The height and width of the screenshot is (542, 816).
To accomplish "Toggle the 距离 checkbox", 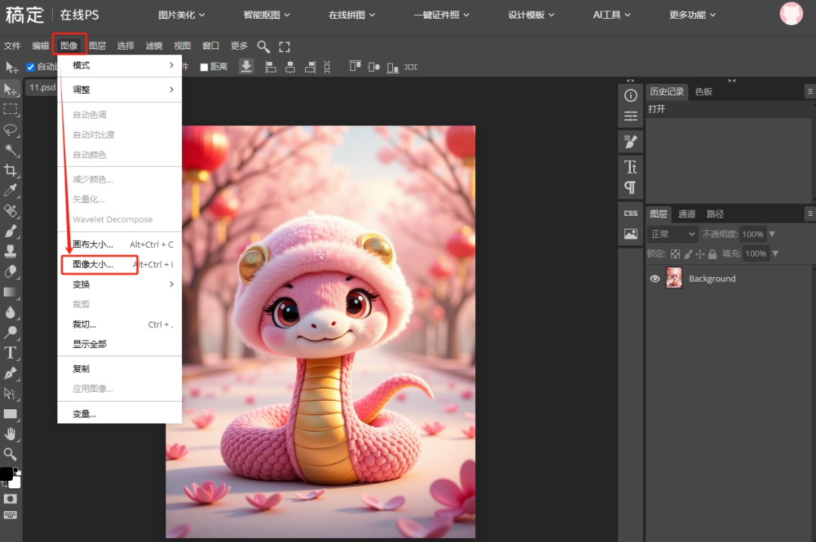I will tap(204, 67).
